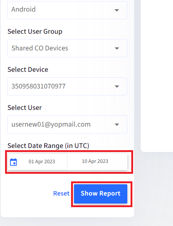Expand the Android platform dropdown
Viewport: 173px width, 226px height.
67,10
